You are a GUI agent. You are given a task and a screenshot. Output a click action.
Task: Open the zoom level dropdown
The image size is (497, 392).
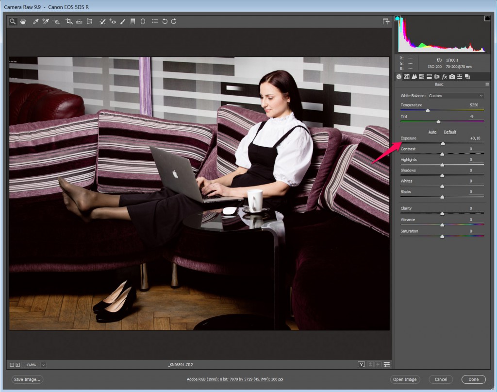[x=44, y=365]
